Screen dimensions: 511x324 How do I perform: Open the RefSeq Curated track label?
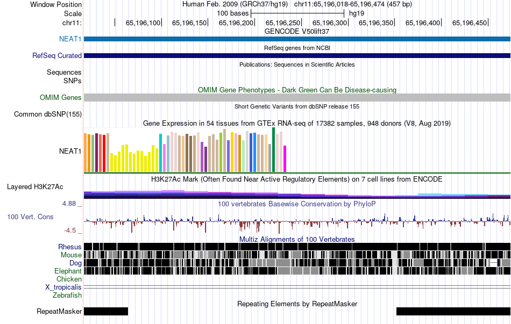(x=56, y=56)
